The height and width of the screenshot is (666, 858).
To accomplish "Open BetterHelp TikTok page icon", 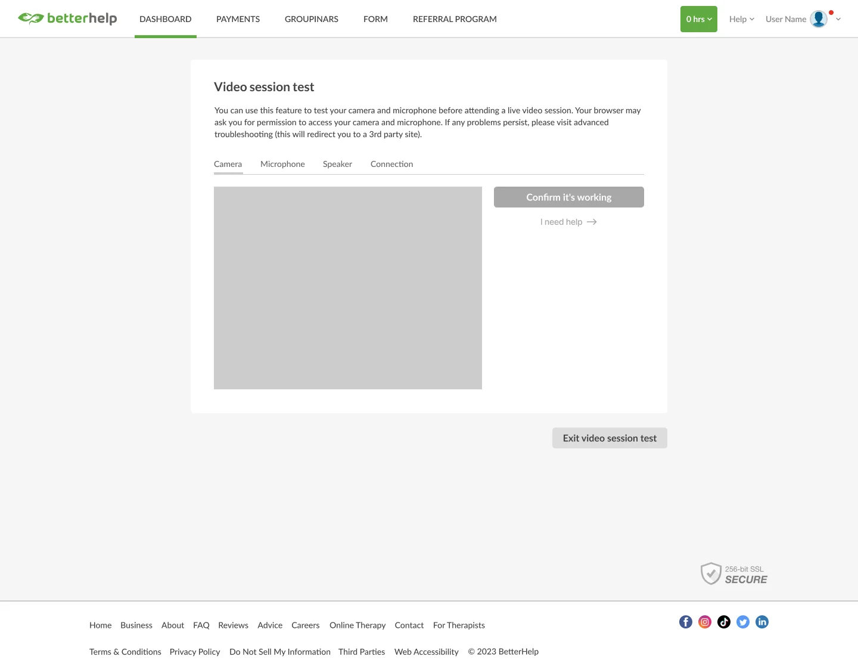I will [724, 622].
